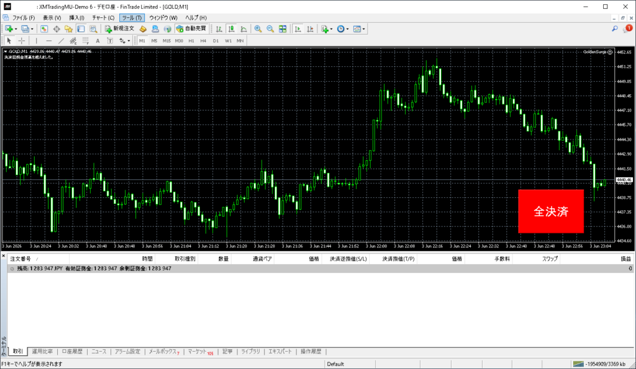The height and width of the screenshot is (369, 636).
Task: Toggle the Navigator star-folder icon
Action: click(x=68, y=29)
